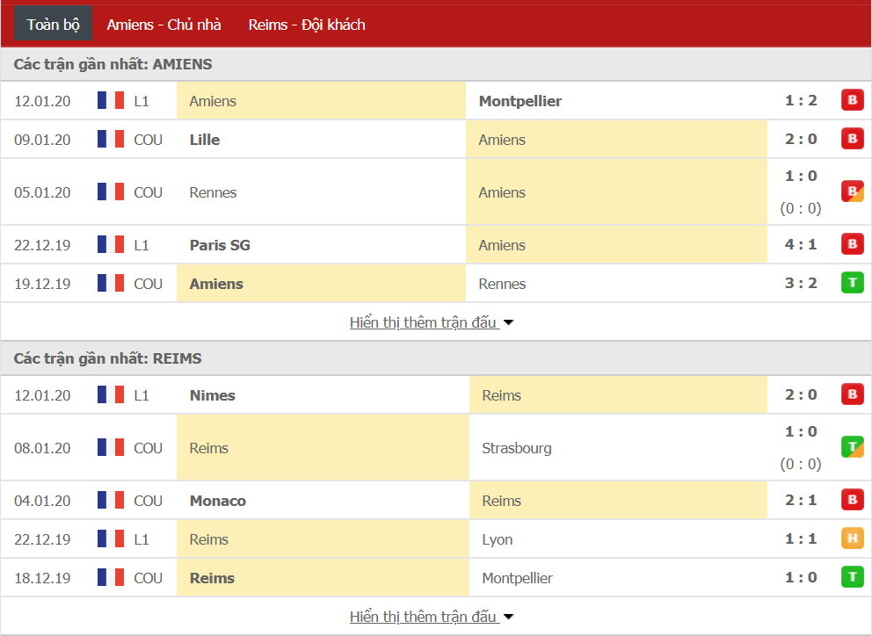
Task: Click France flag on Amiens-Montpellier row
Action: pyautogui.click(x=111, y=101)
